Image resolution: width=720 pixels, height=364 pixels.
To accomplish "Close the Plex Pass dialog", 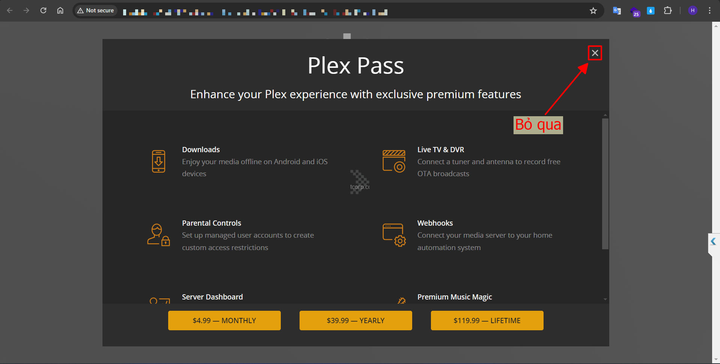I will (595, 53).
